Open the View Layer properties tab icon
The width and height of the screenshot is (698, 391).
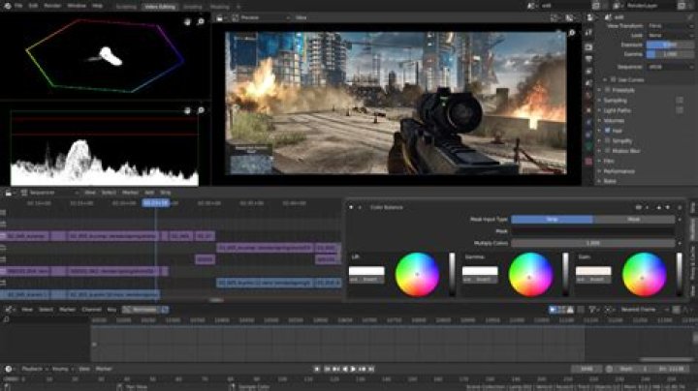point(589,71)
